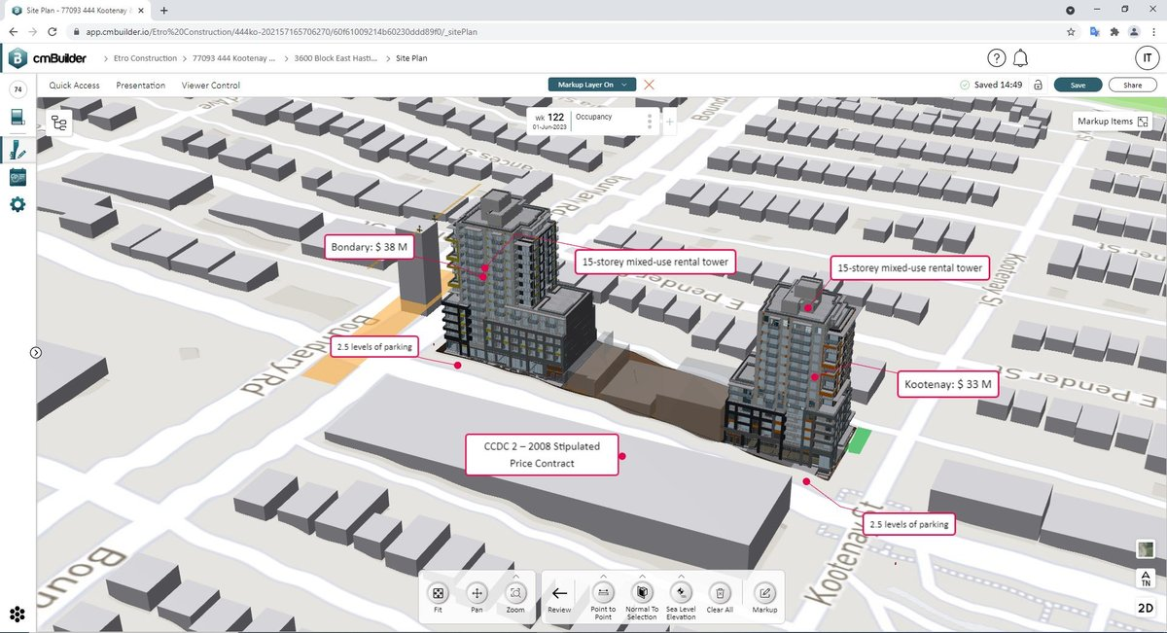
Task: Click the Clear All trash icon
Action: (720, 593)
